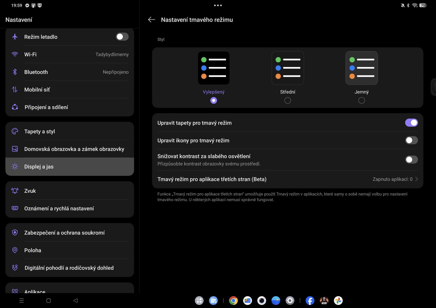Open Google Photos from the dock
This screenshot has width=436, height=308.
(338, 300)
